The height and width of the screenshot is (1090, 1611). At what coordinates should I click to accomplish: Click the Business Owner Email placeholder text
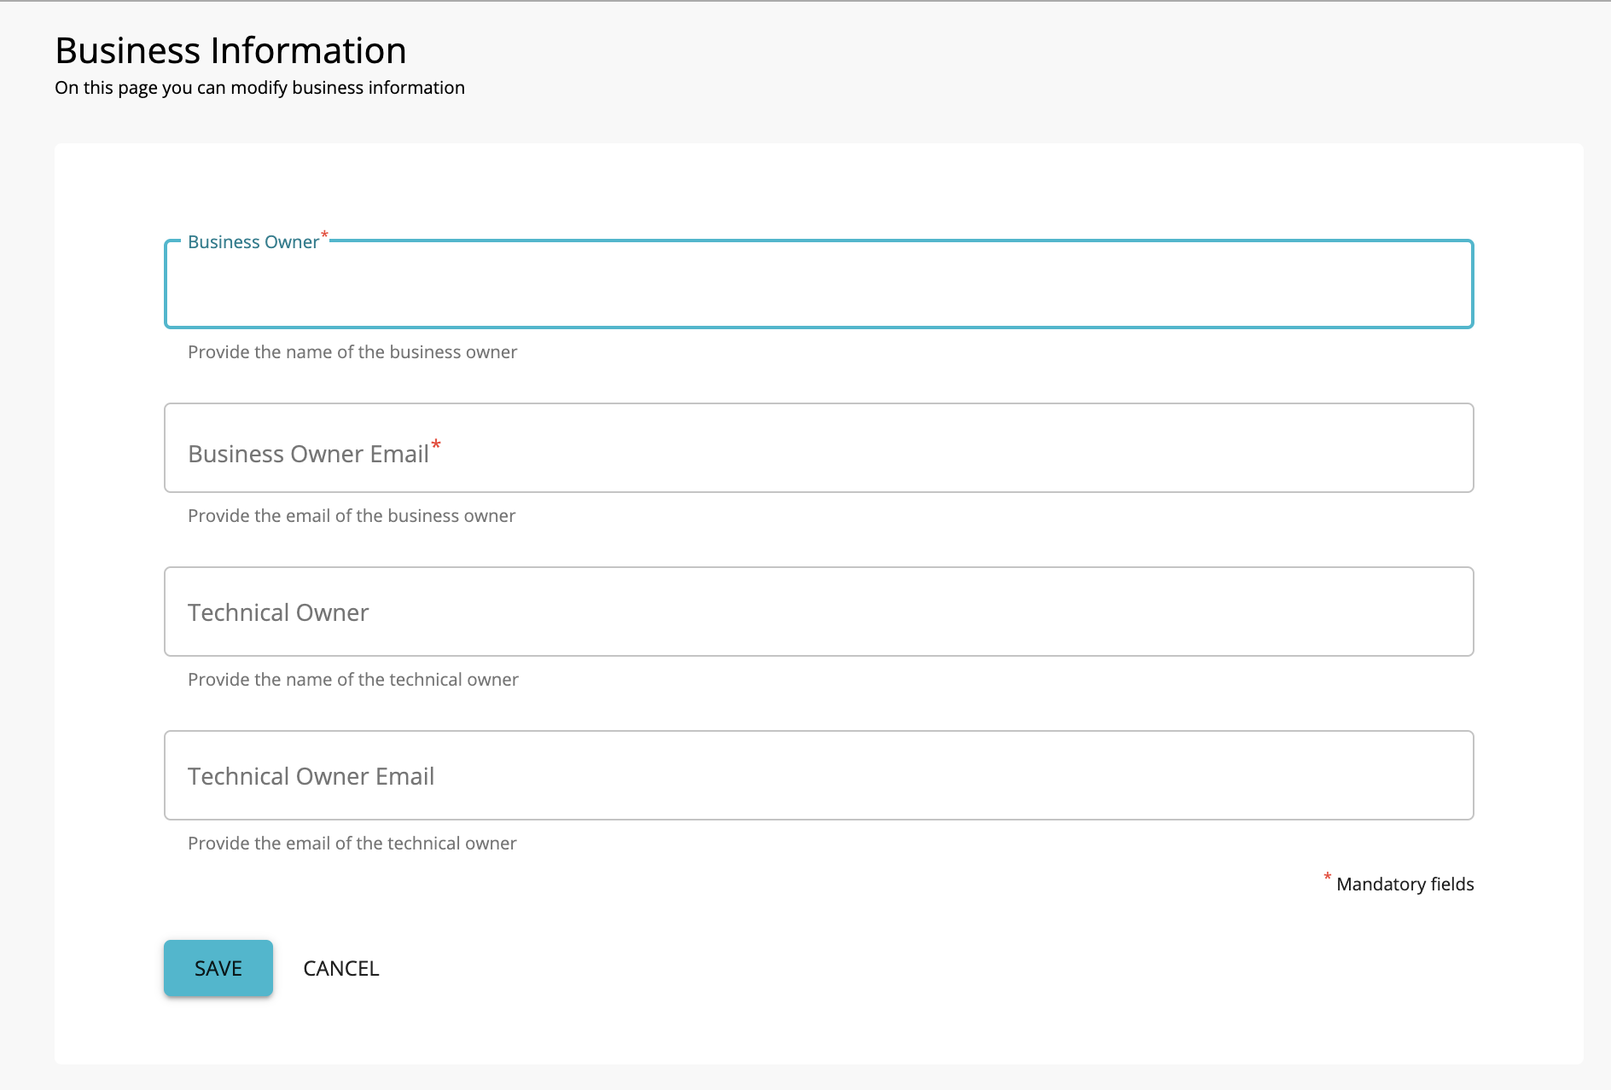(308, 453)
